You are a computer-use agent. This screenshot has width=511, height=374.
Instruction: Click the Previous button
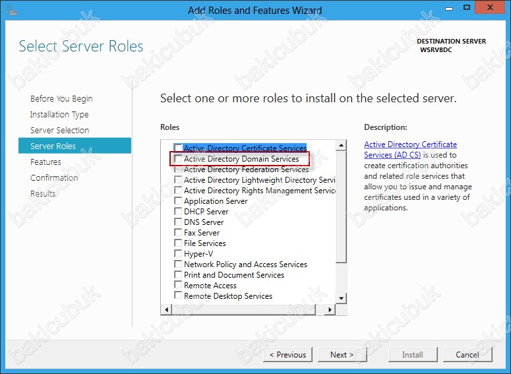287,354
